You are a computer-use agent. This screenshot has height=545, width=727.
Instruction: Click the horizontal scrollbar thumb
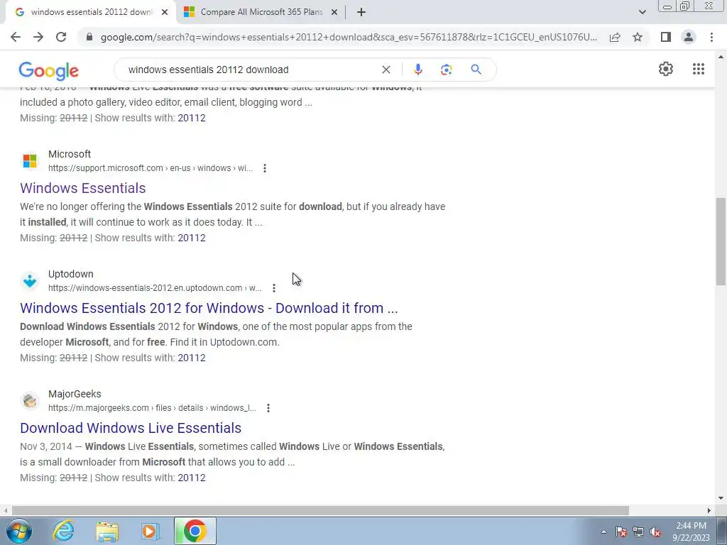tap(320, 510)
